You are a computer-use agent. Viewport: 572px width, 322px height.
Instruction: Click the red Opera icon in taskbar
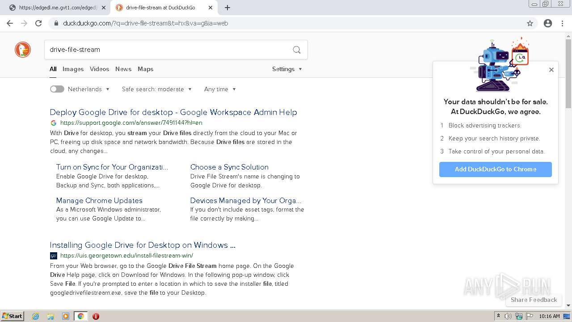coord(96,316)
